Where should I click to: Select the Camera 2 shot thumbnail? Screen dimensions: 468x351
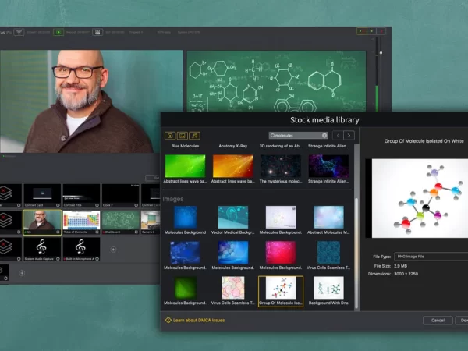pos(151,222)
